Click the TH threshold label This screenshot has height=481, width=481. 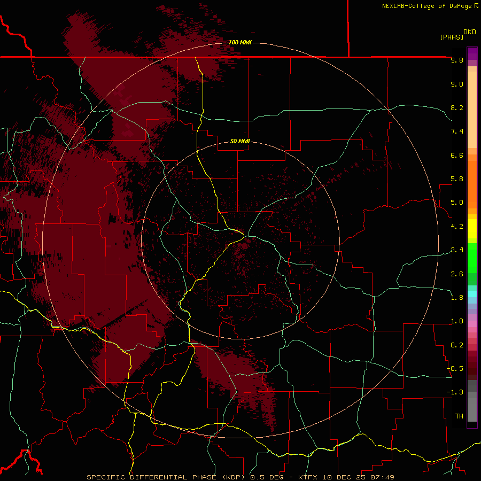click(459, 416)
